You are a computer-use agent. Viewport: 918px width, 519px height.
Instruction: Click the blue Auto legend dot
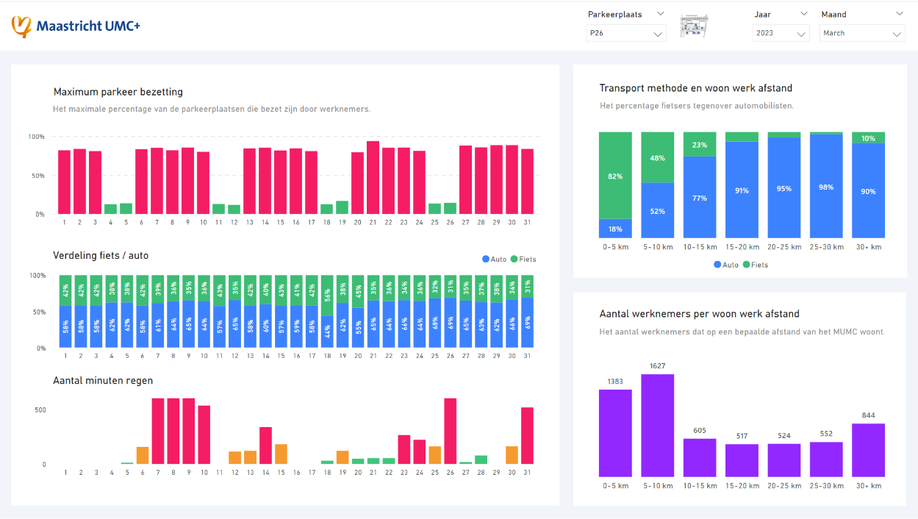point(486,259)
